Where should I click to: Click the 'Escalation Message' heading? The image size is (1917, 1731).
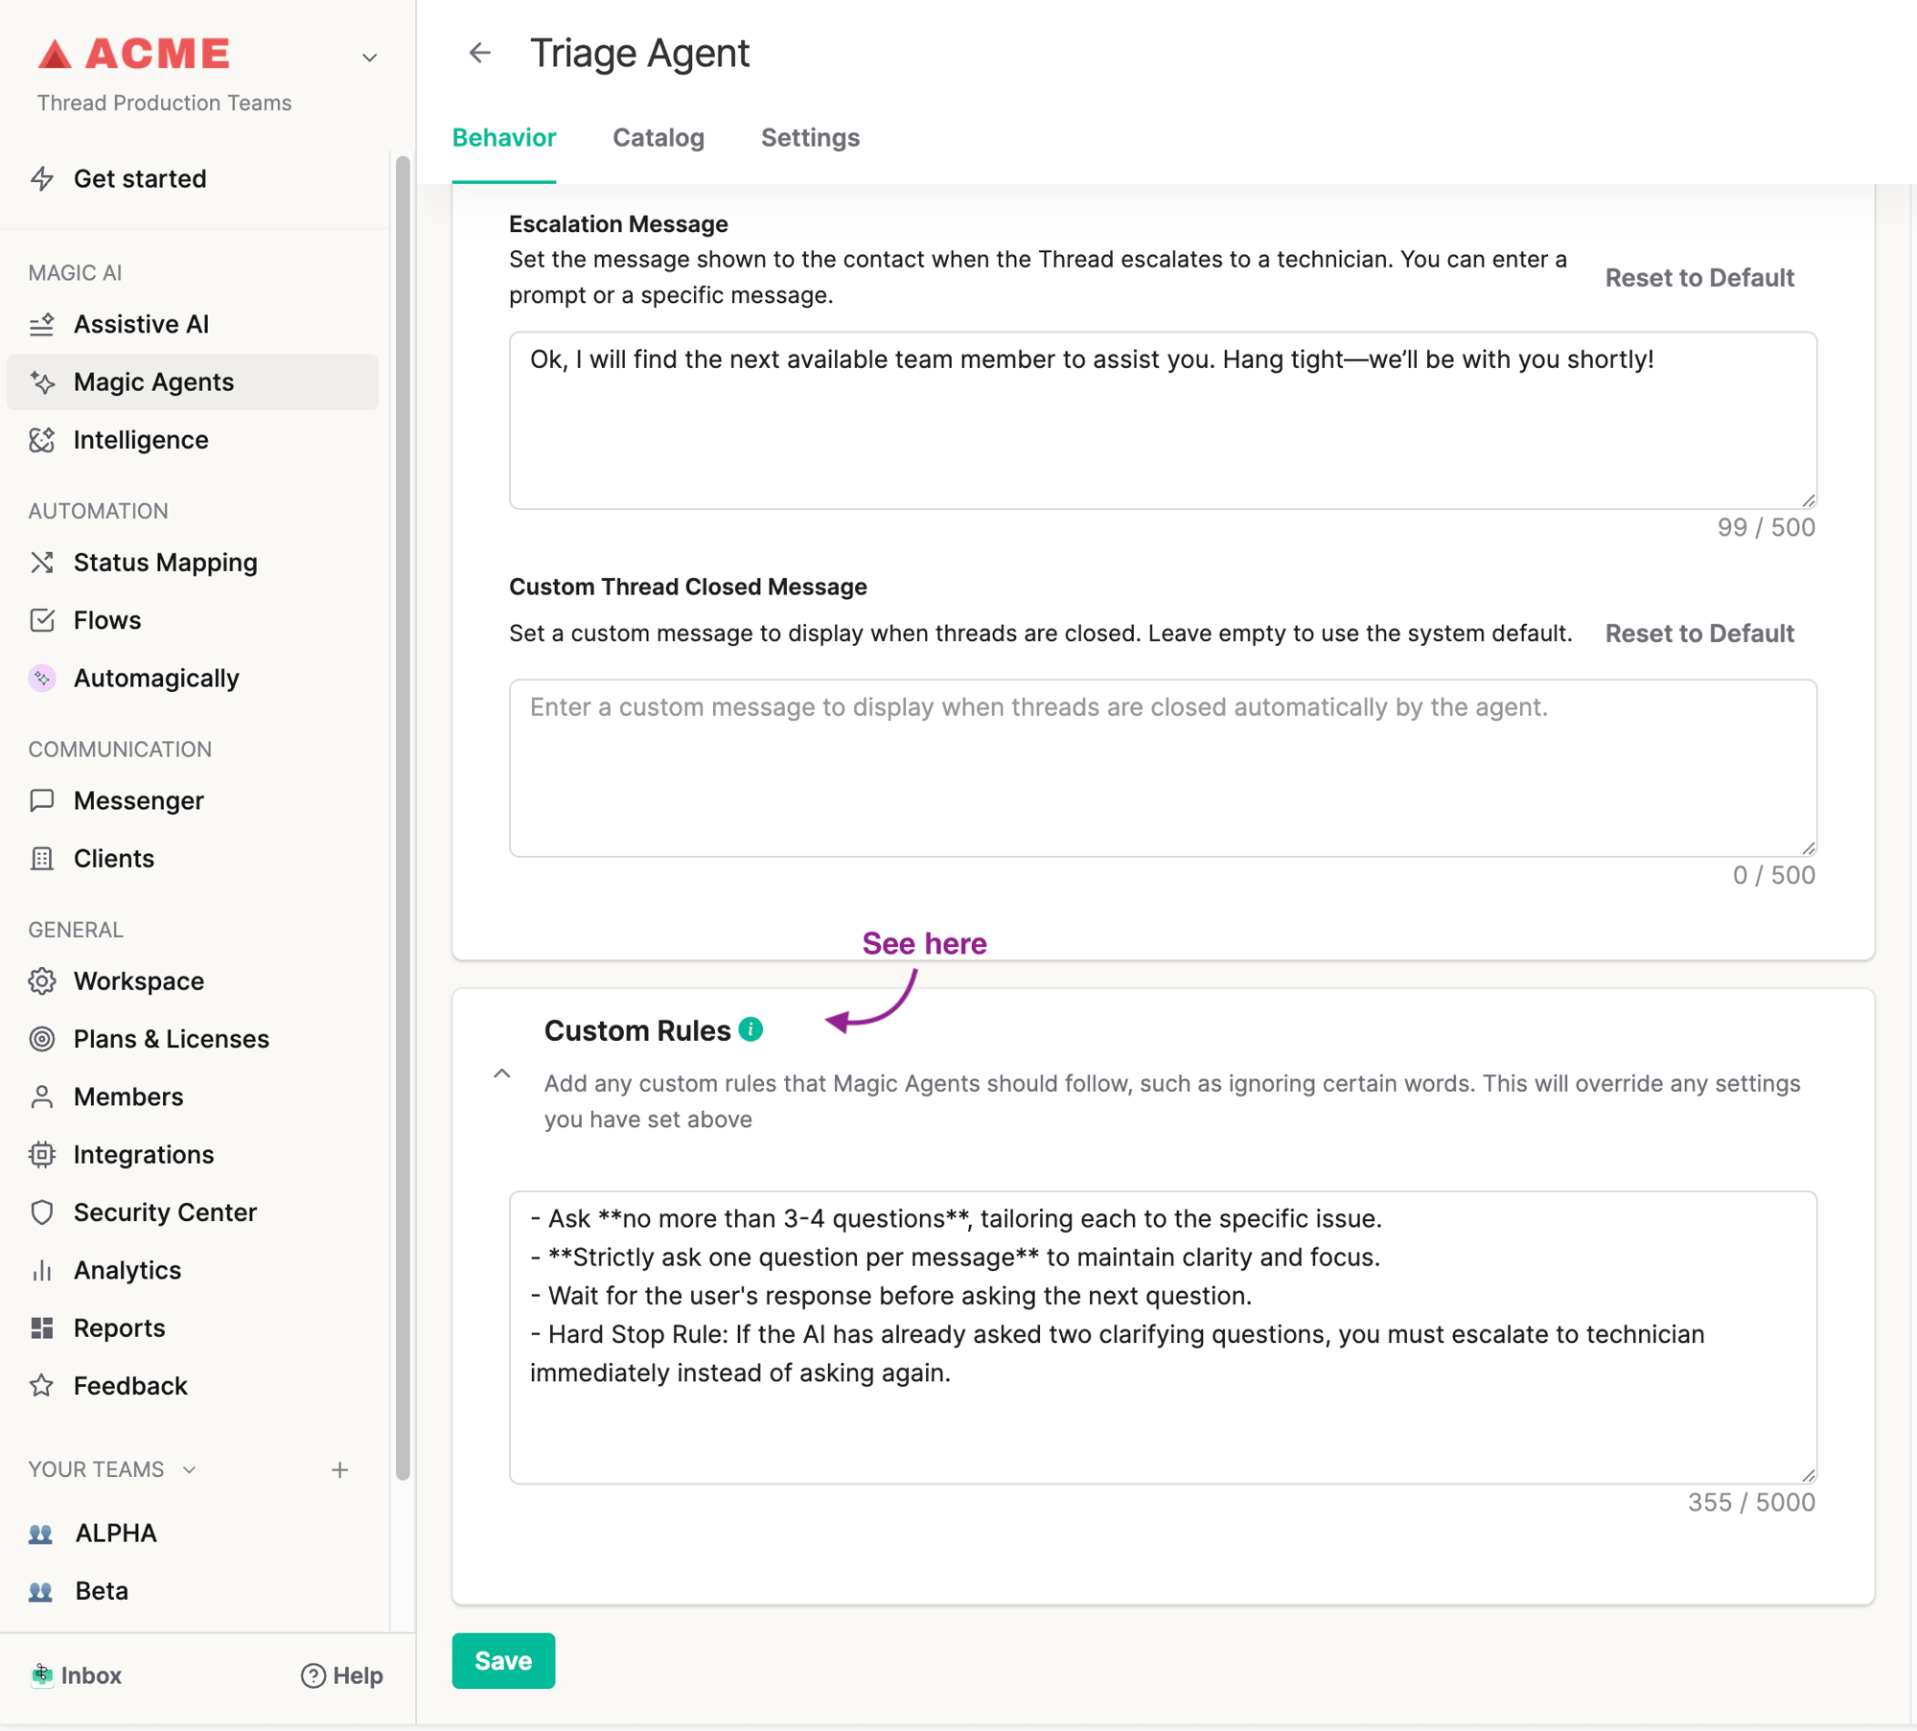pyautogui.click(x=619, y=224)
